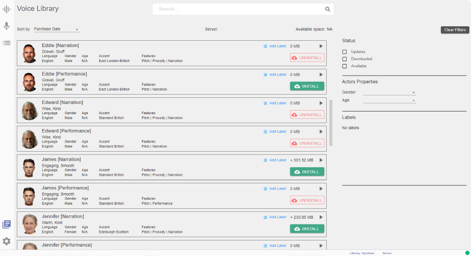
Task: Open the settings gear in left sidebar
Action: pos(7,241)
